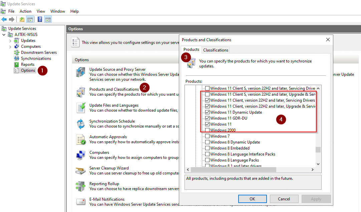Click the products list scroll down arrow
Screen dimensions: 361x212
tap(318, 164)
